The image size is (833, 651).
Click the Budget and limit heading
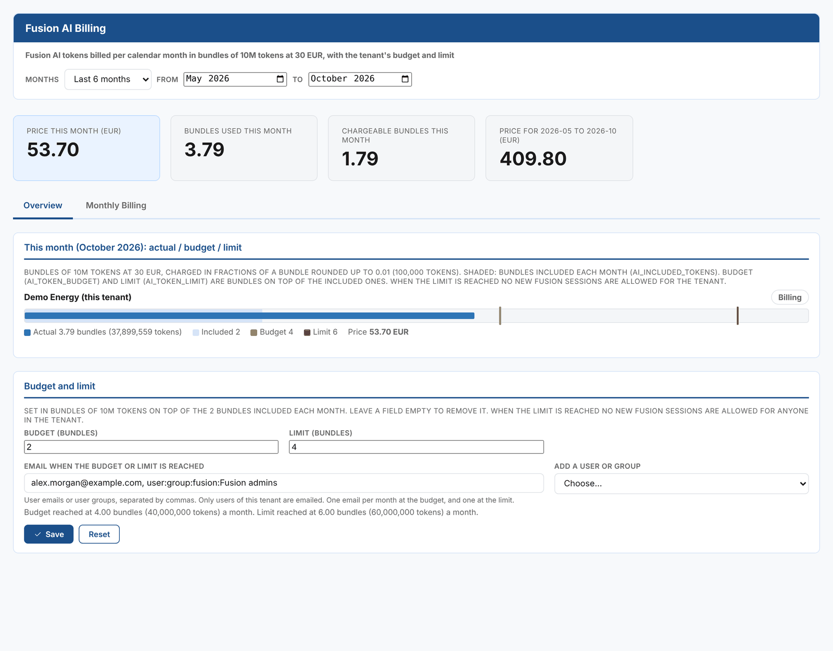click(59, 386)
